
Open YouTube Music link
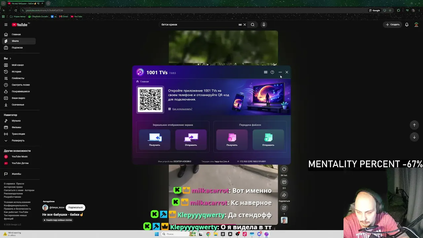(x=19, y=157)
